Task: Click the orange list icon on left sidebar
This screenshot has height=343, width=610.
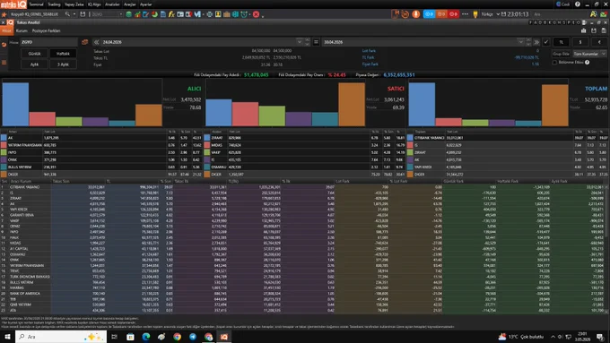Action: pos(4,62)
